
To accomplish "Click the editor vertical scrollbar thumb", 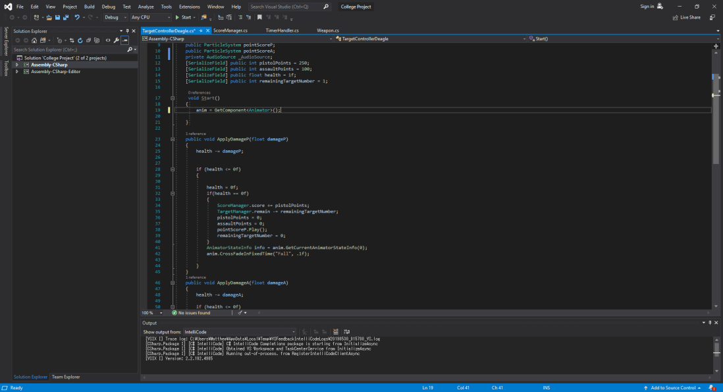I will 716,120.
